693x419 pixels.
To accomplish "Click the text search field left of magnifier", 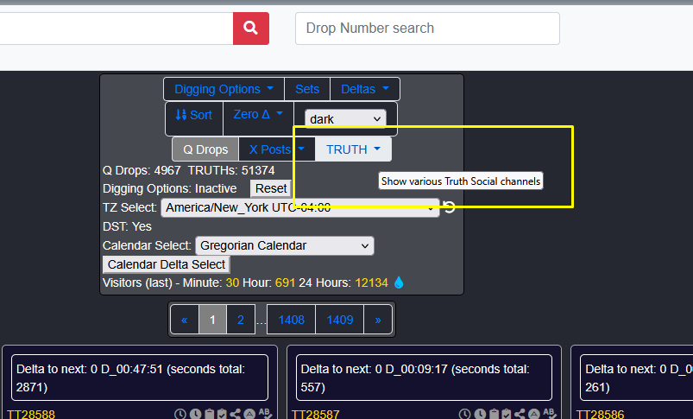I will coord(117,29).
